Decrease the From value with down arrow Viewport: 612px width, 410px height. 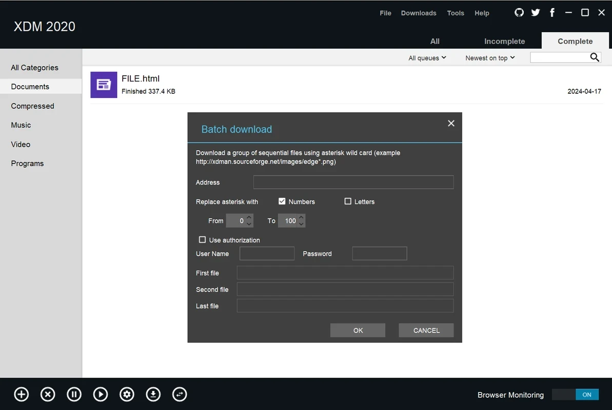click(x=249, y=224)
